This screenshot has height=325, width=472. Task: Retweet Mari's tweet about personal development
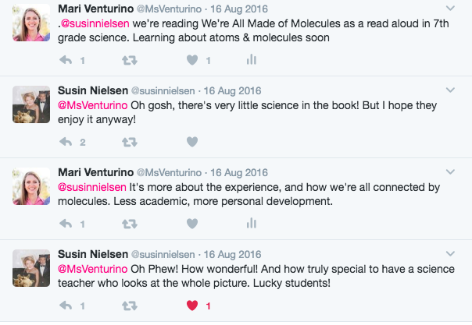click(x=130, y=224)
